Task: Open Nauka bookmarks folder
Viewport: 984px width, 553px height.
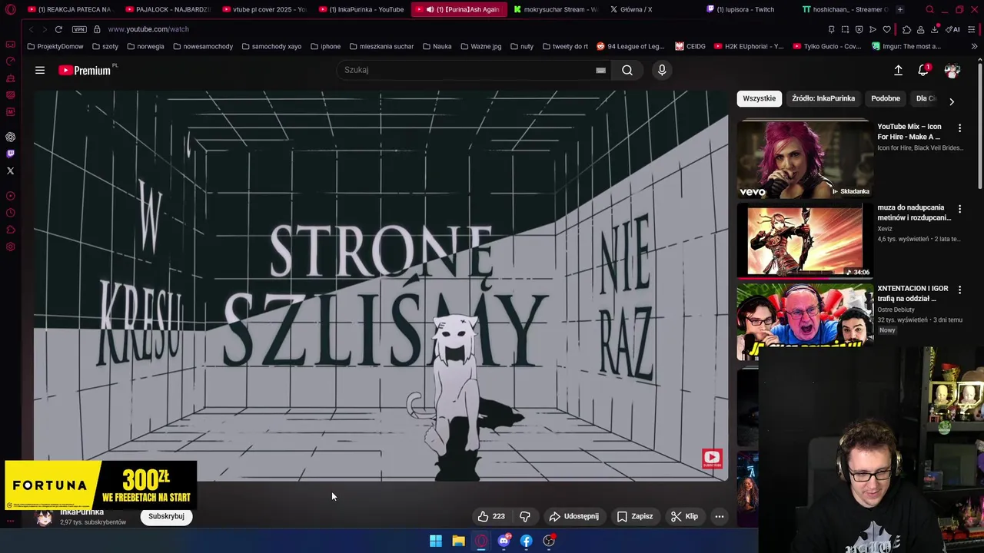Action: [437, 46]
